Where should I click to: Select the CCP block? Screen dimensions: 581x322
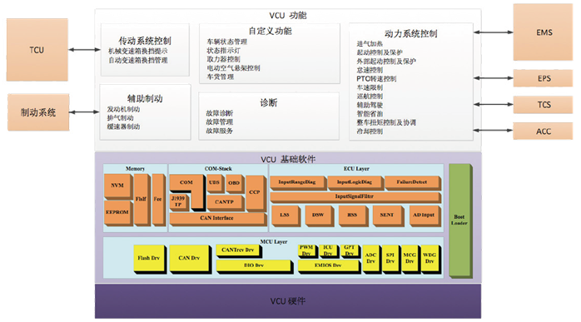[x=256, y=193]
